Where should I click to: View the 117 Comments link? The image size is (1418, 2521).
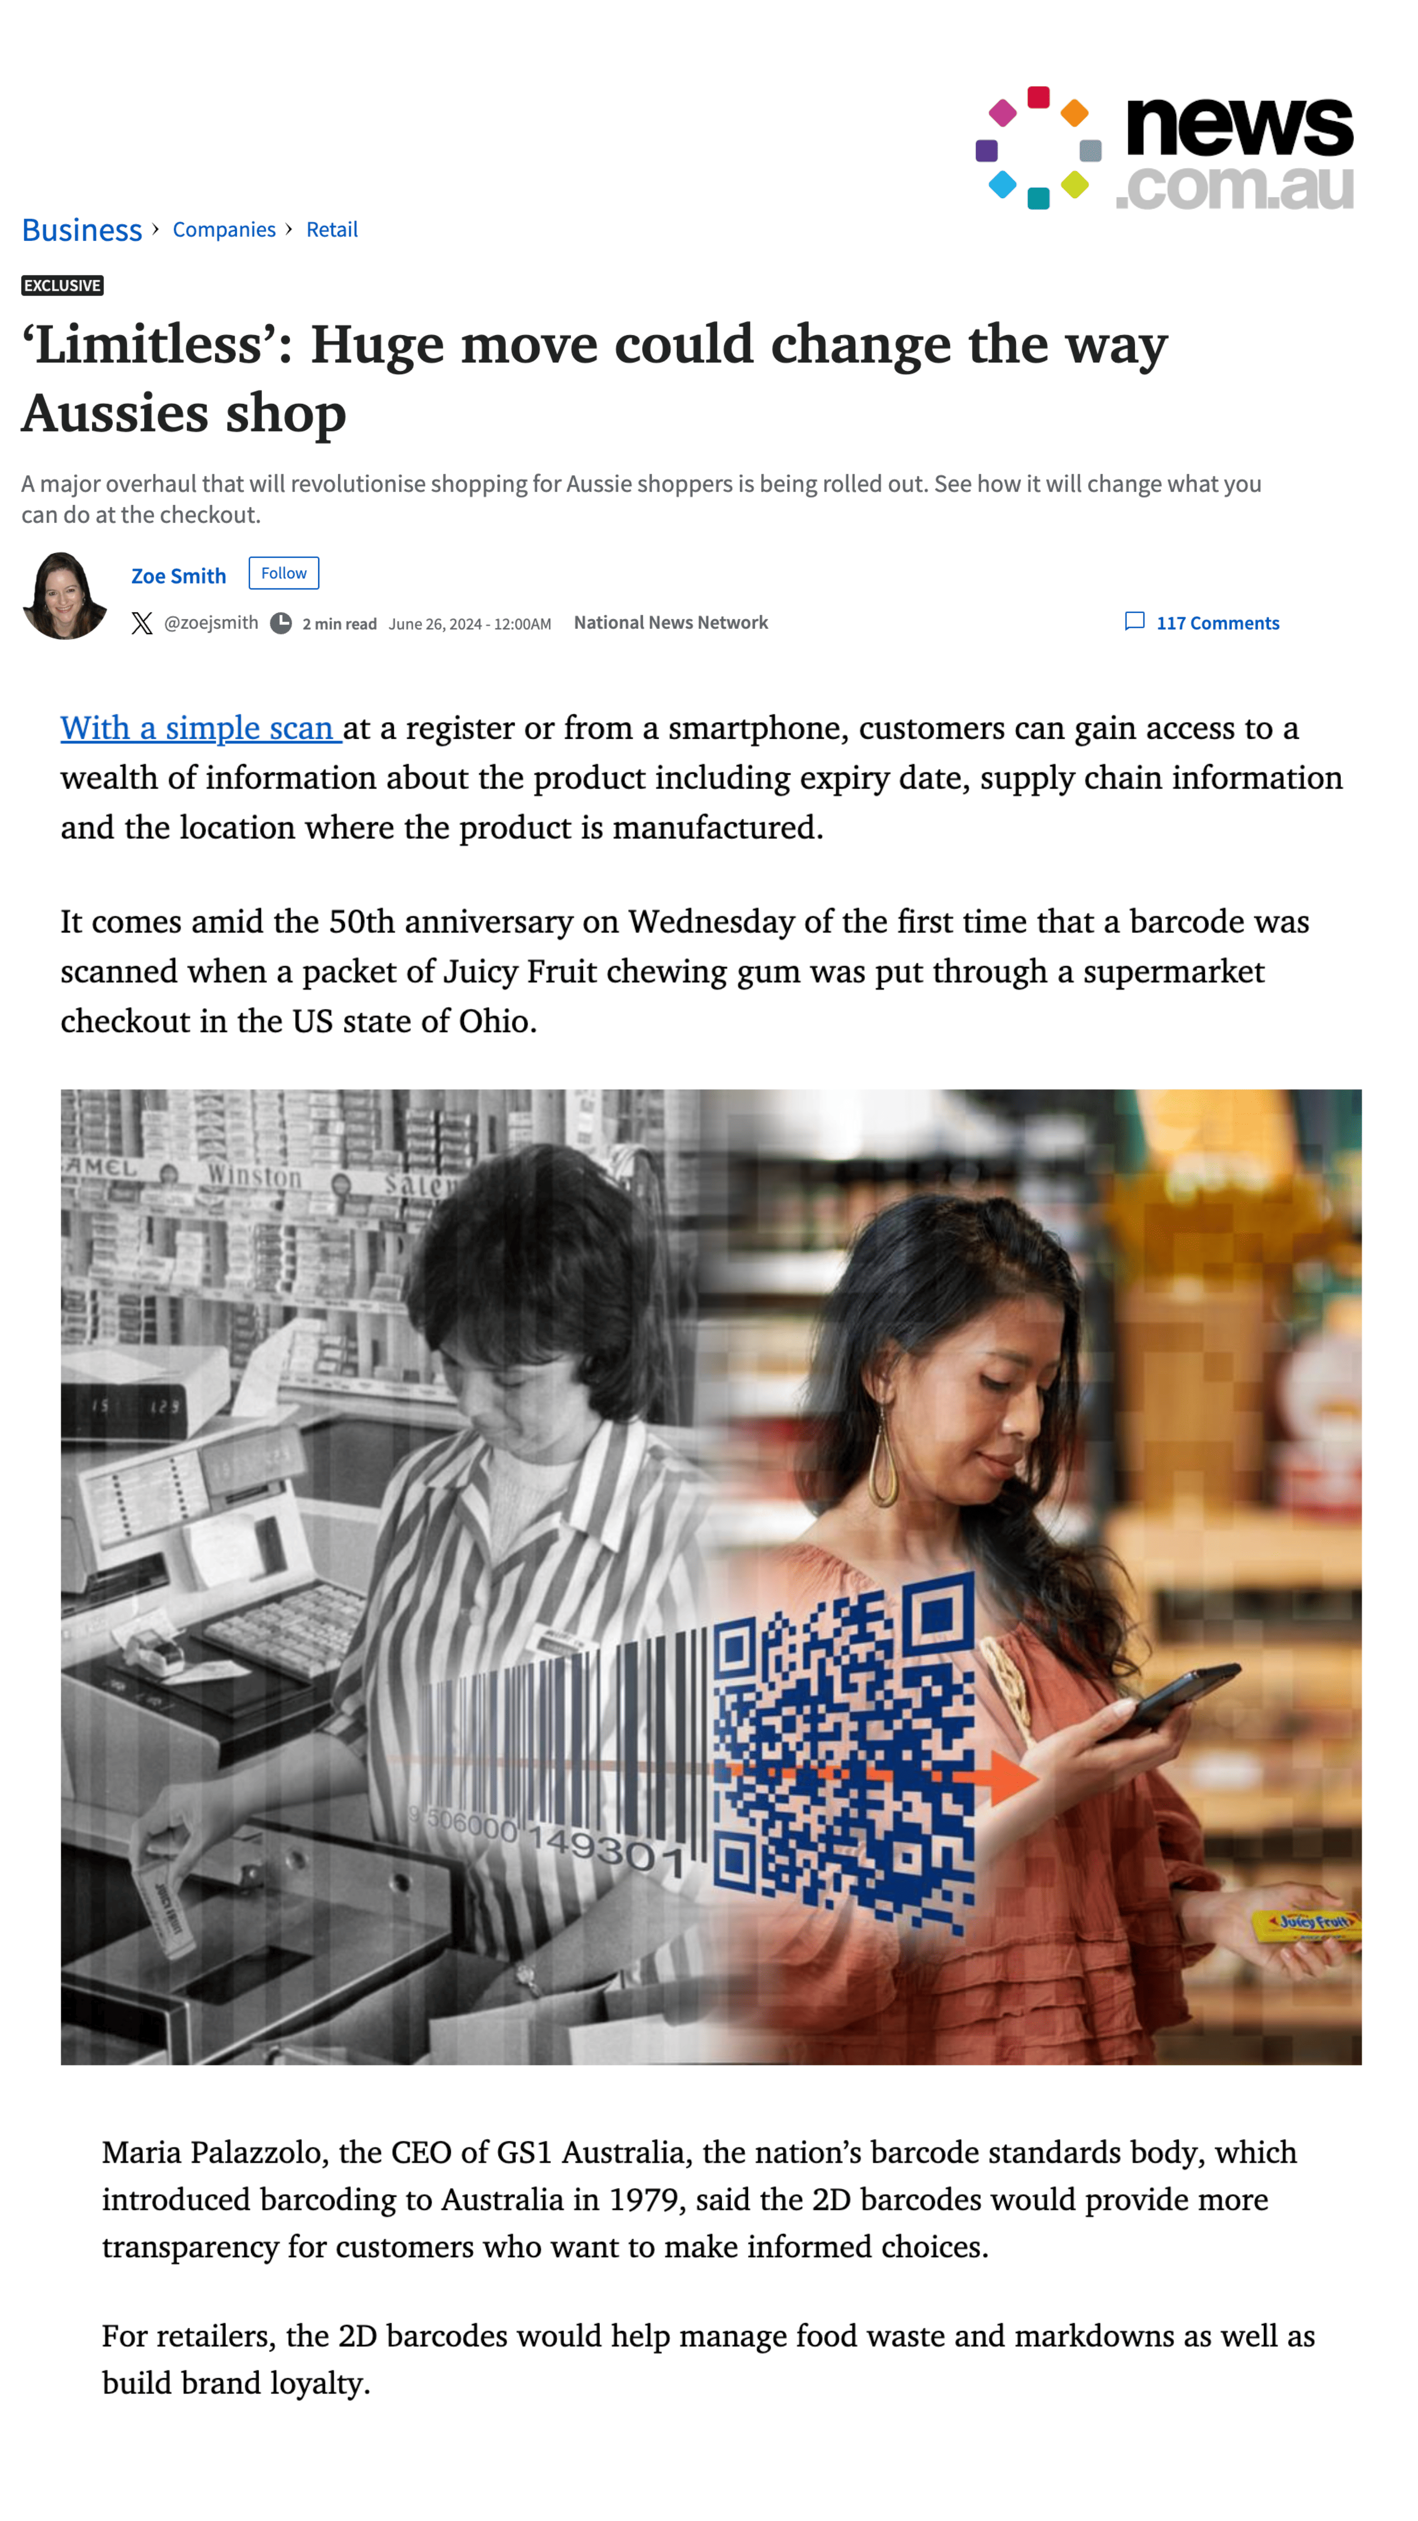point(1218,623)
